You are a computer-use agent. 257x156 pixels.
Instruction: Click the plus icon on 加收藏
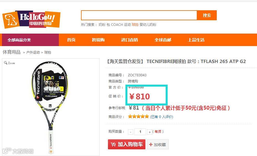point(151,144)
